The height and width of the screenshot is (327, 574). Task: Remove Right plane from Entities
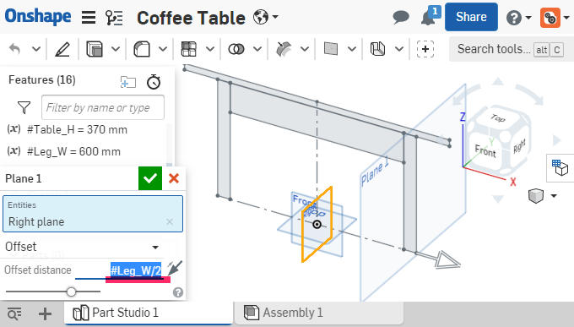coord(170,221)
